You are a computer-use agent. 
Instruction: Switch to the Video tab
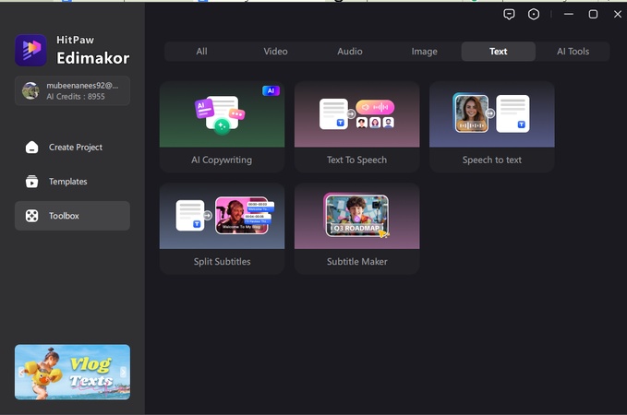coord(275,52)
